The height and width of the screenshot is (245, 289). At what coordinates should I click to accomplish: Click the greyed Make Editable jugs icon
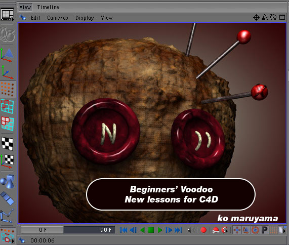8,34
